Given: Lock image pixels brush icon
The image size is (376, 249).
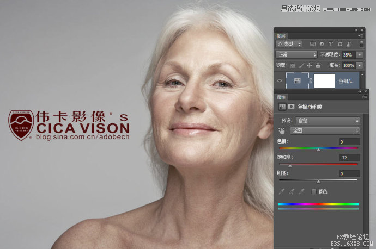Looking at the screenshot, I should click(x=301, y=65).
